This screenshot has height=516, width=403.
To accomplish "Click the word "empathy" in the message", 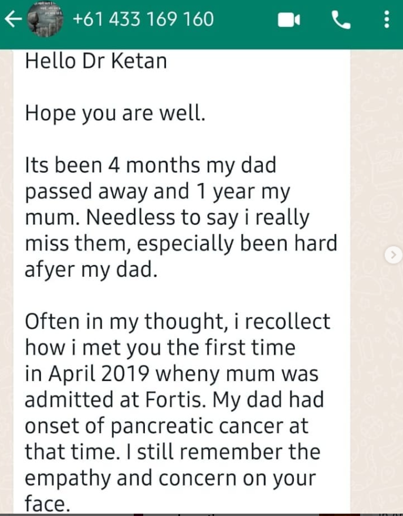I will (x=69, y=478).
